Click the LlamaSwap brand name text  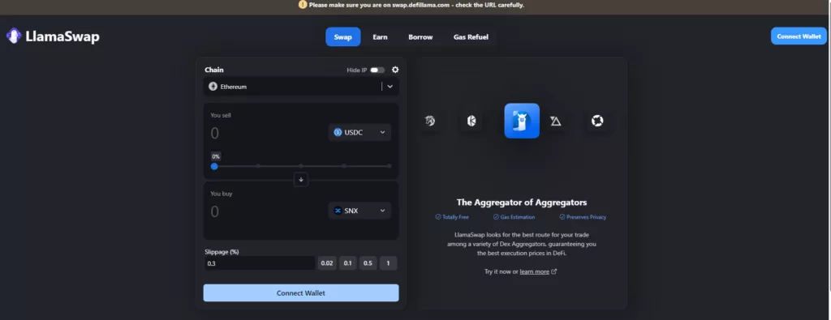(x=62, y=36)
